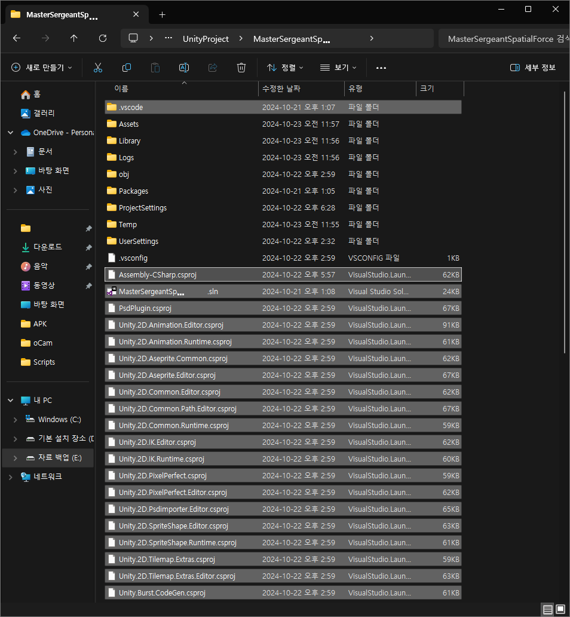The height and width of the screenshot is (617, 570).
Task: Close the MasterSergeantSp tab
Action: point(136,14)
